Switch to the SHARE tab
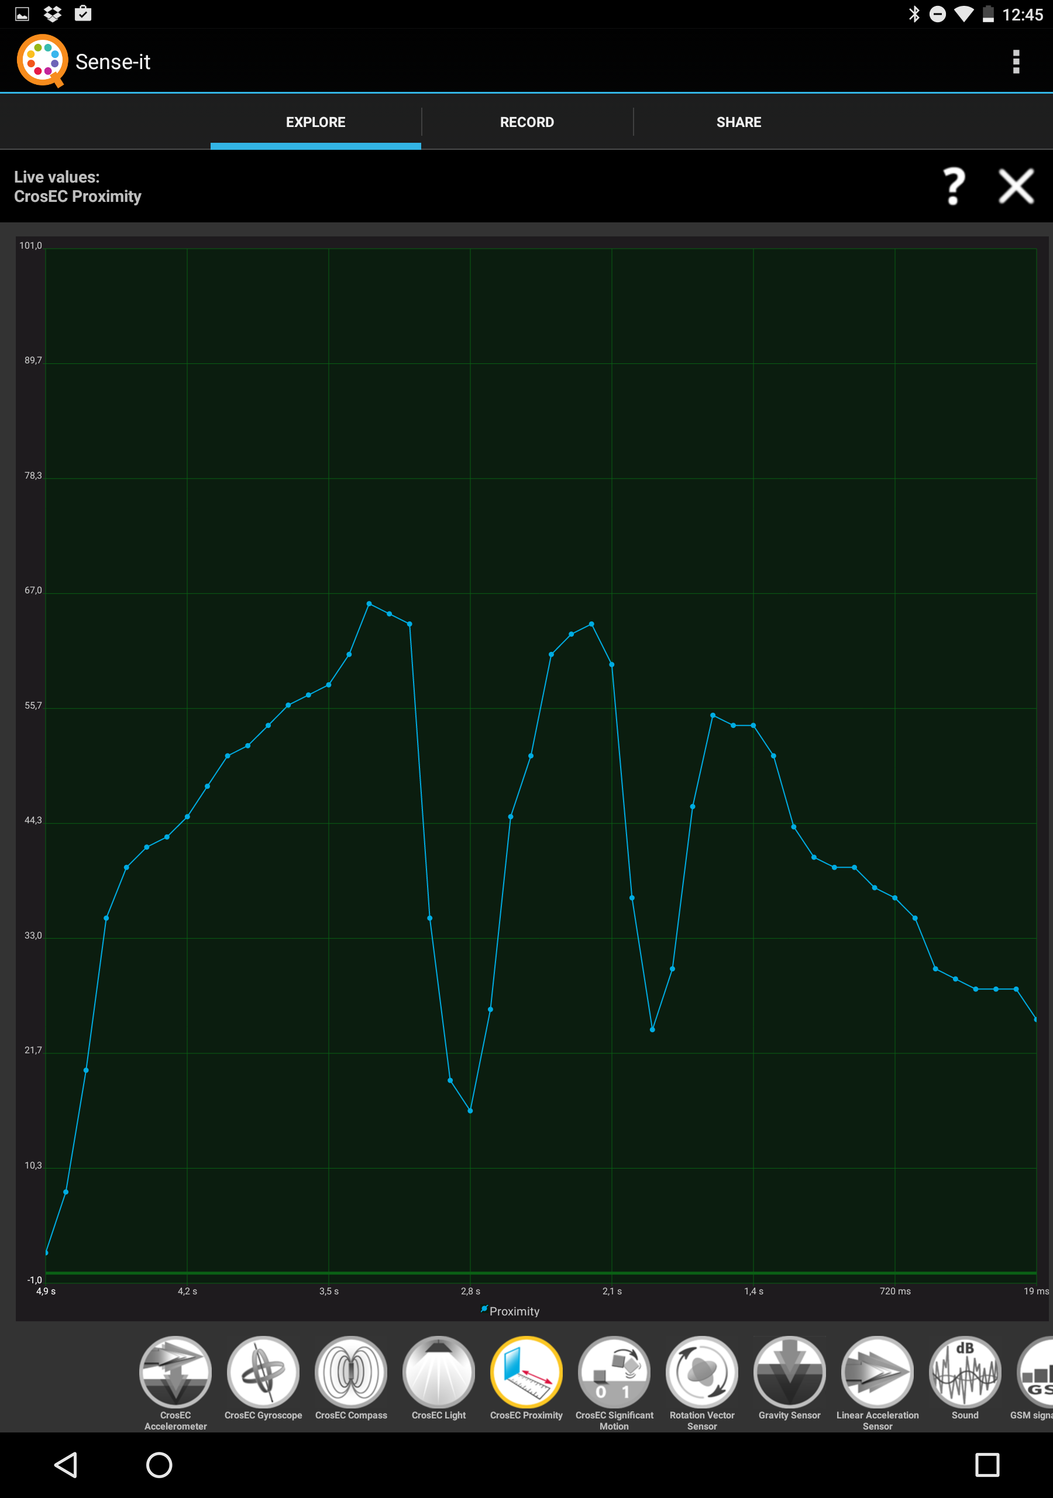 [x=738, y=122]
